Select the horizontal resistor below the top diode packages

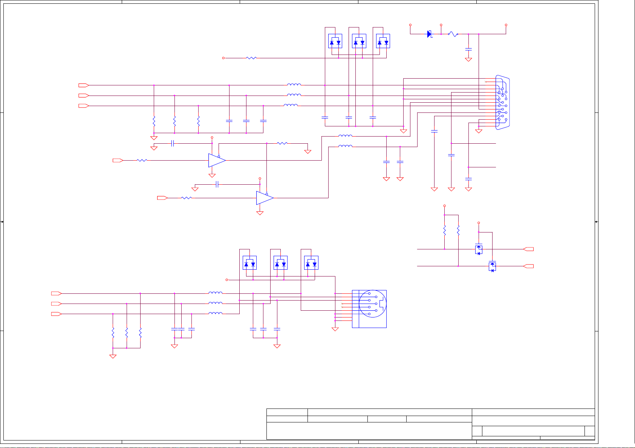point(251,58)
